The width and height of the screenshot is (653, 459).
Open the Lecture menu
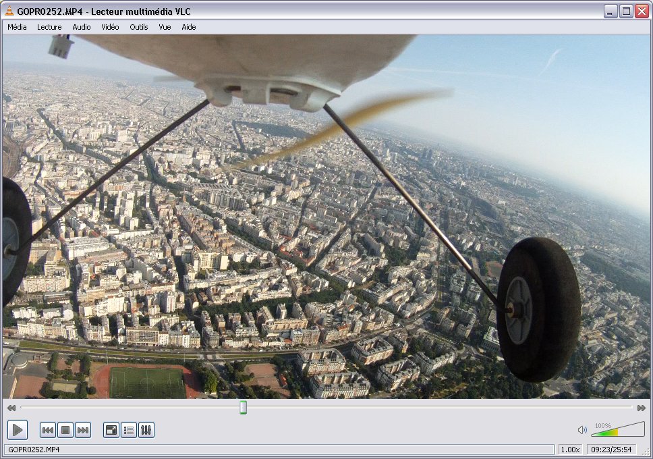tap(49, 27)
